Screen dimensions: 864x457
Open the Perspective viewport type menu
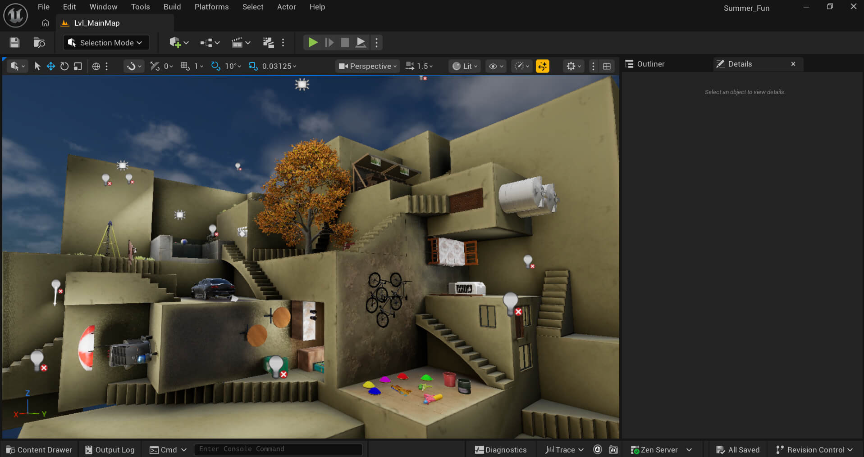tap(367, 66)
